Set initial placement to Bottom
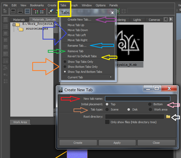181x158 pixels. [x=150, y=104]
